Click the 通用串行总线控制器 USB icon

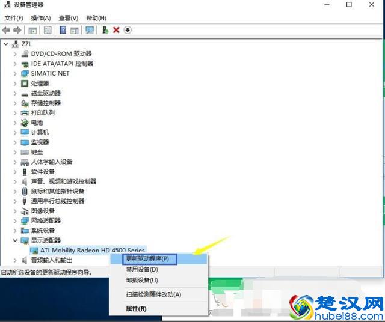(x=25, y=201)
